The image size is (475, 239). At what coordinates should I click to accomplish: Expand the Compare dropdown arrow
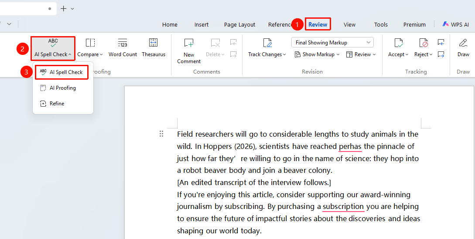pyautogui.click(x=101, y=54)
